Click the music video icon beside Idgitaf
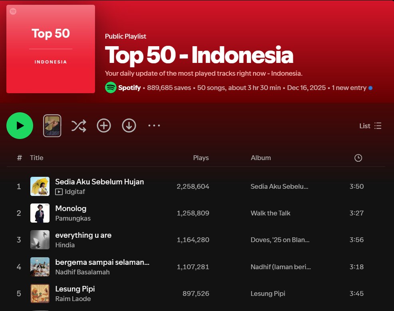 (59, 192)
